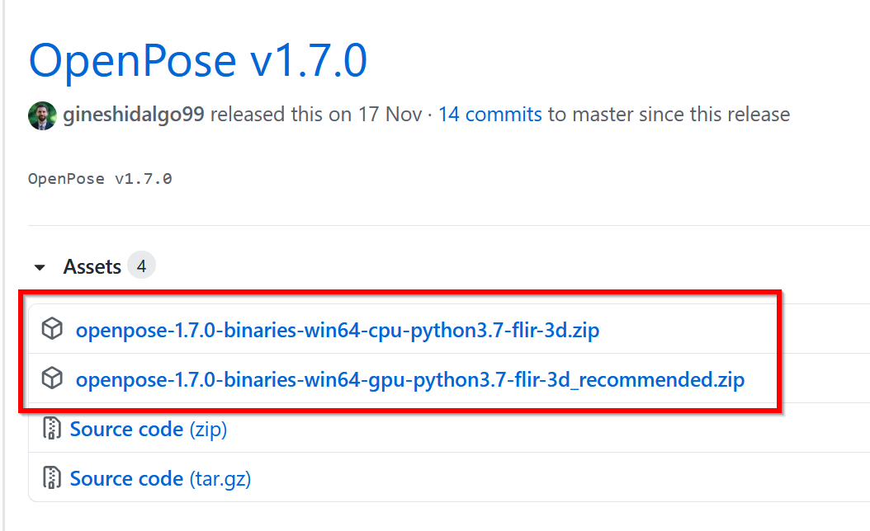
Task: Open the gineshidalgo99 profile link
Action: pyautogui.click(x=133, y=114)
